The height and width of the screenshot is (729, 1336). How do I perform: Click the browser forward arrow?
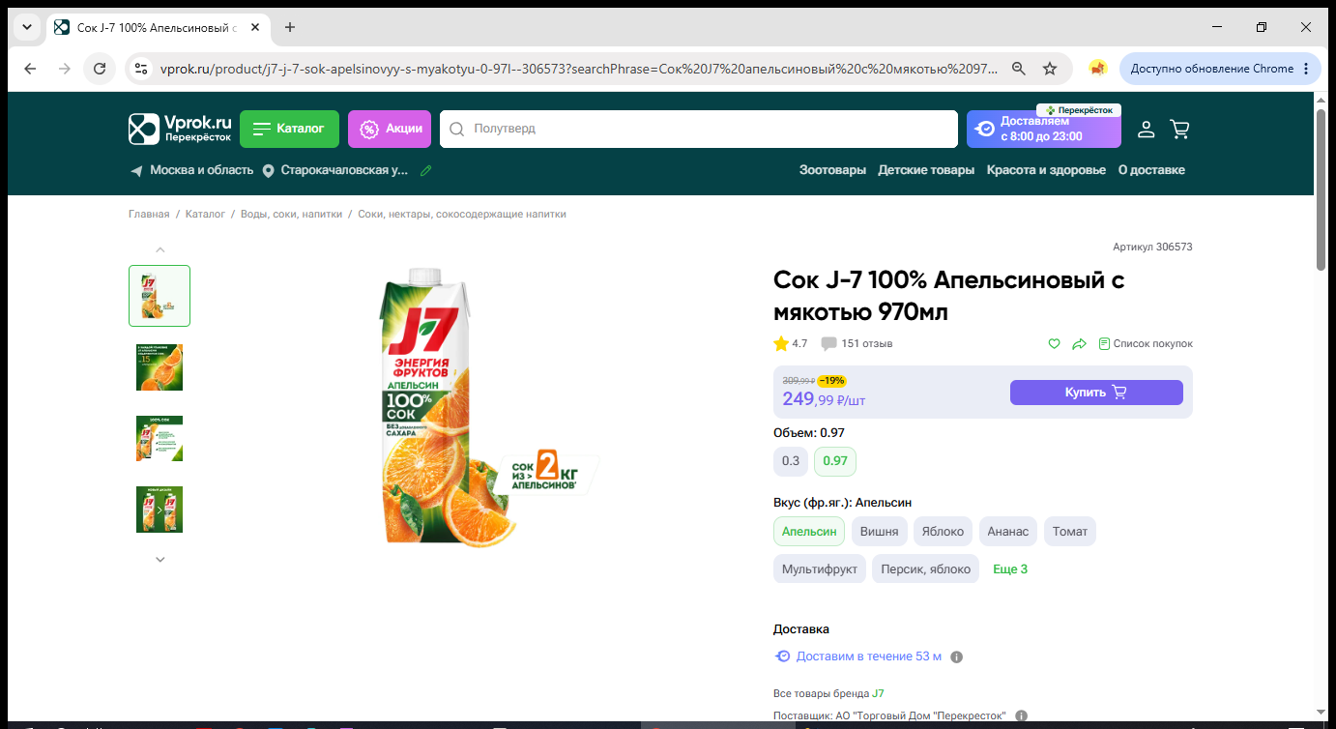click(x=65, y=69)
